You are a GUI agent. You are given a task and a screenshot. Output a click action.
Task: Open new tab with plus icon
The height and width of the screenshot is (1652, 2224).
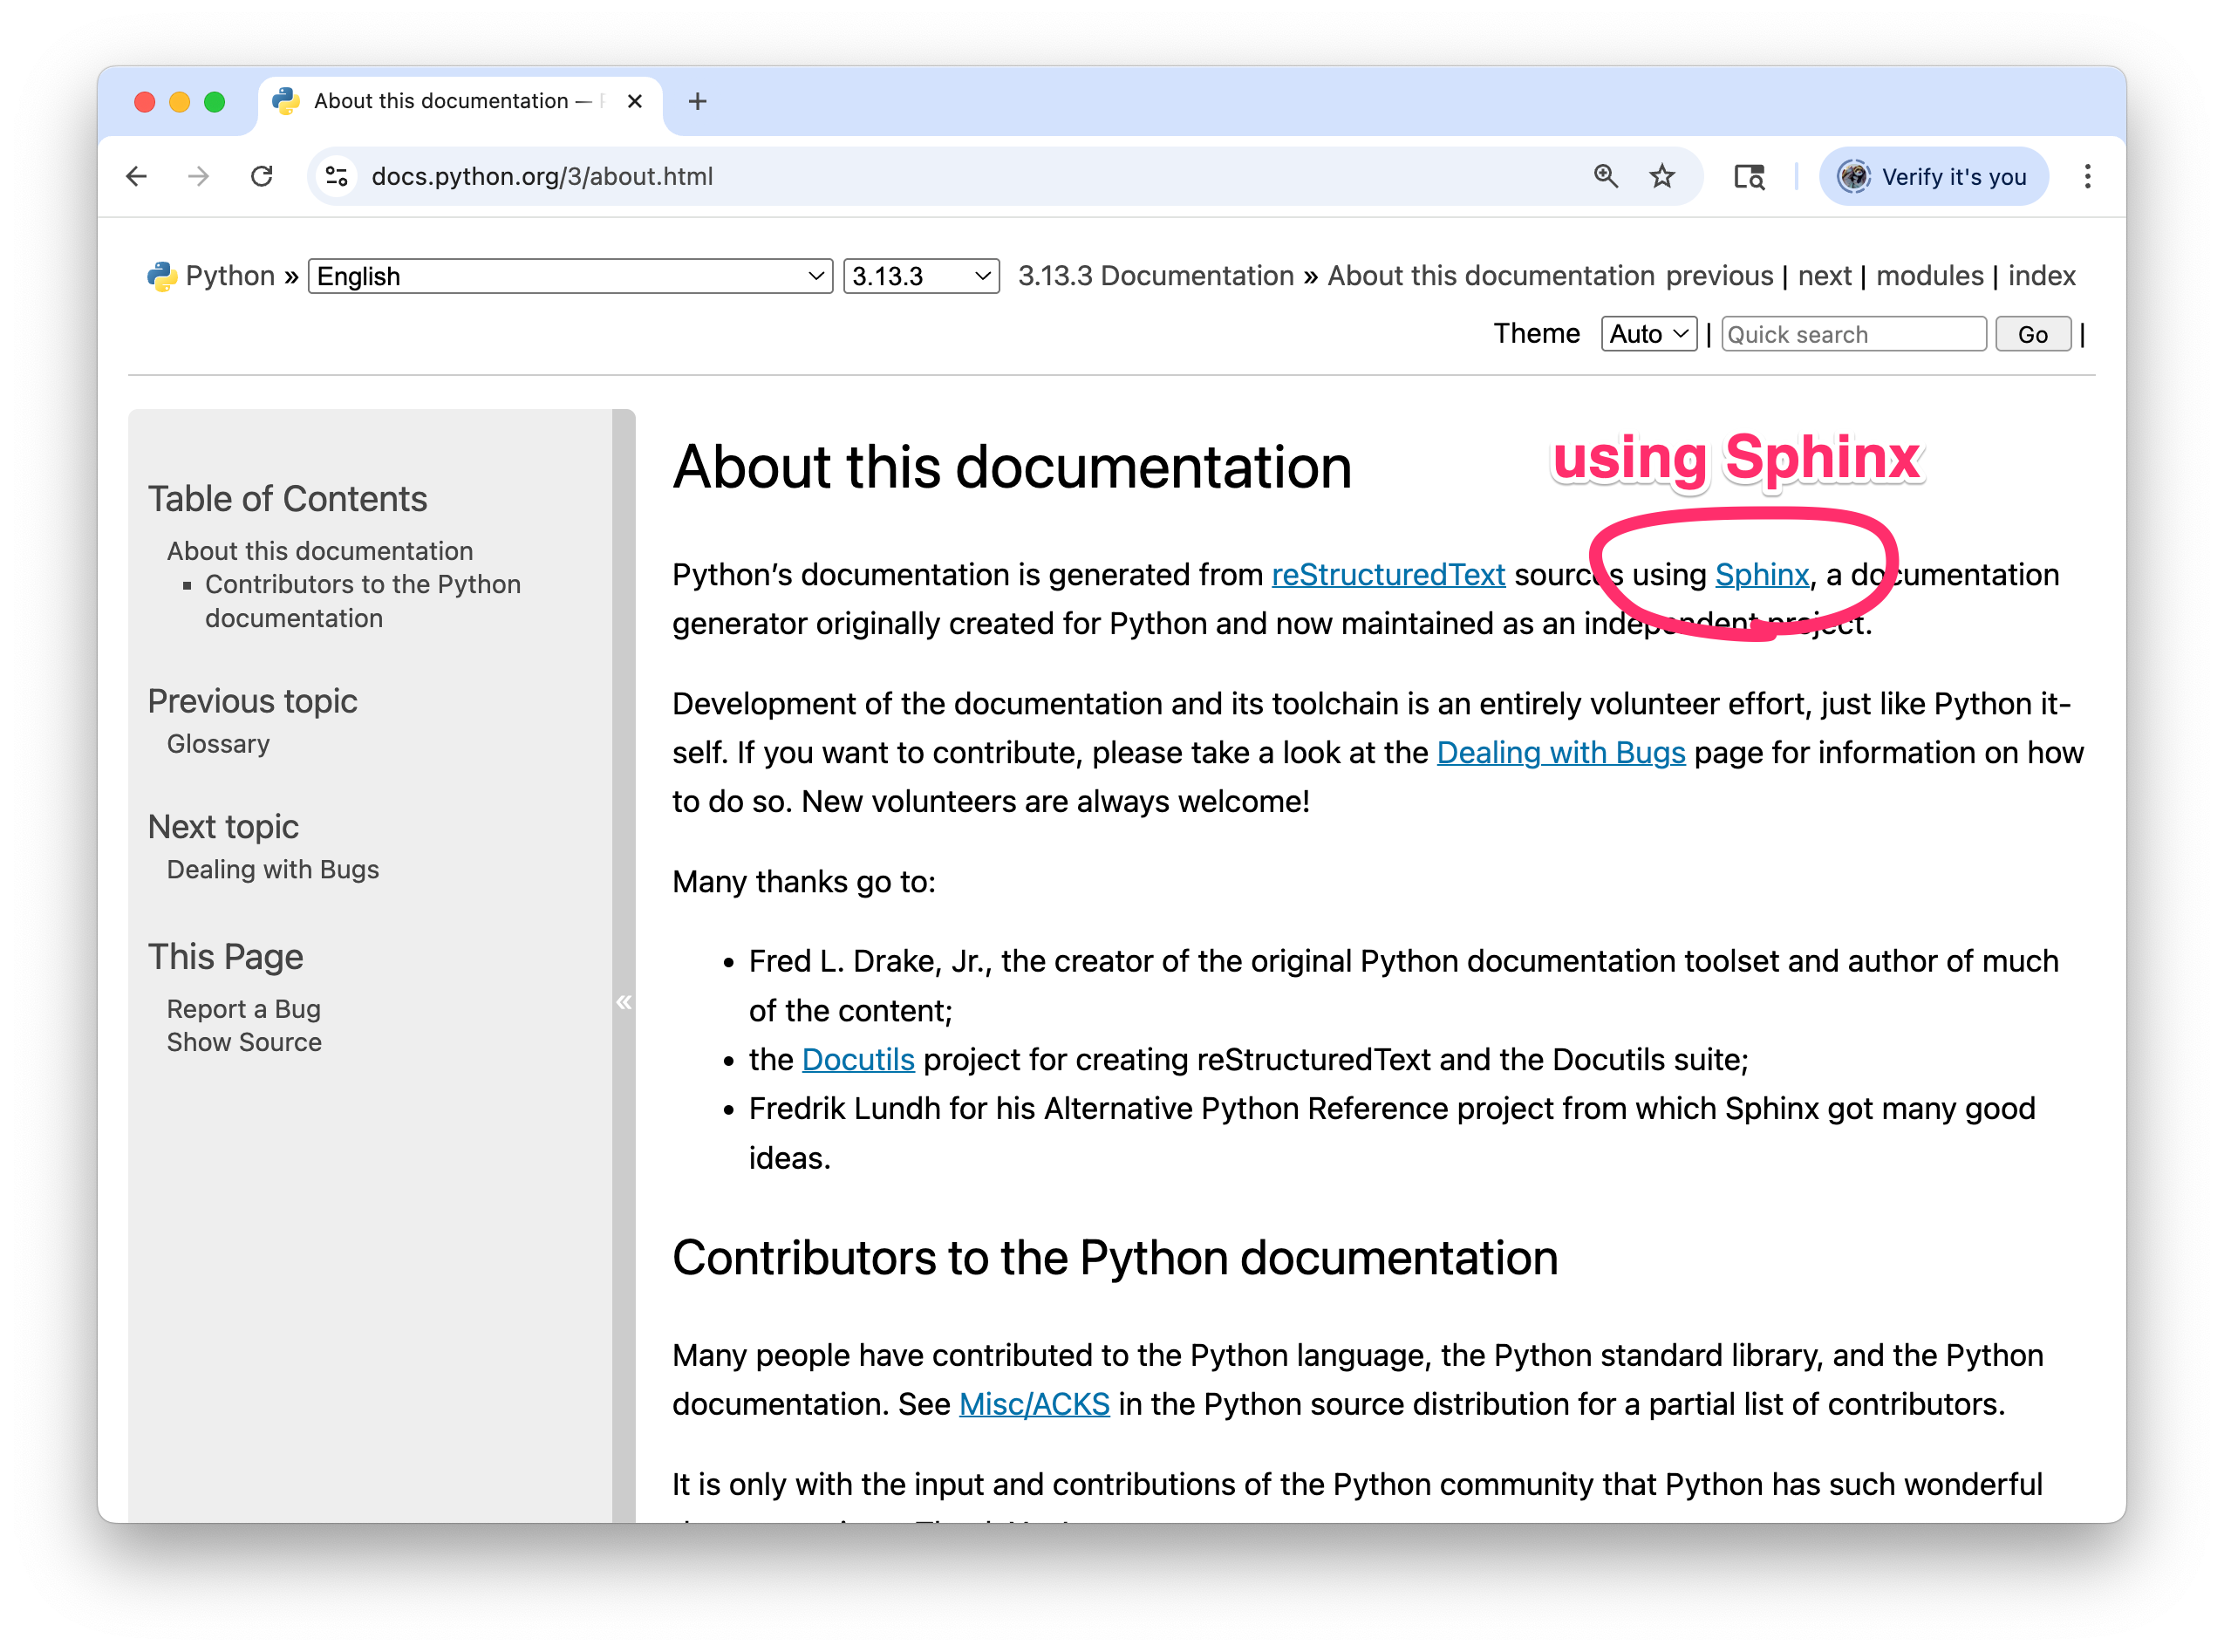point(698,101)
